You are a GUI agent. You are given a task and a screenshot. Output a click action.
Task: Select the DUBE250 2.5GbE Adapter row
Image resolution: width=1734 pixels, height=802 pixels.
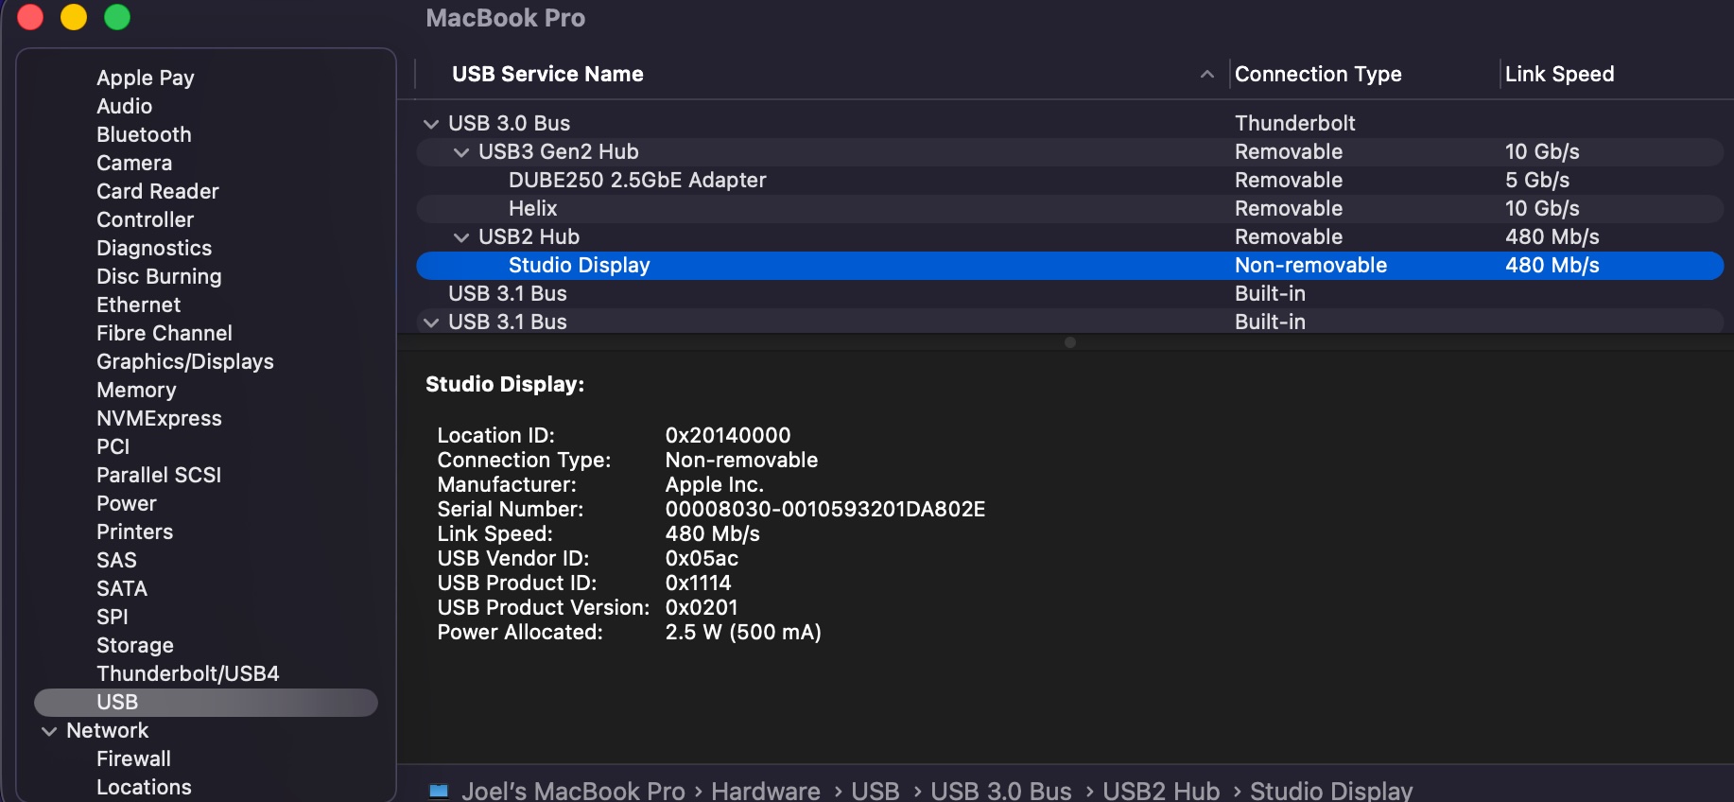636,181
